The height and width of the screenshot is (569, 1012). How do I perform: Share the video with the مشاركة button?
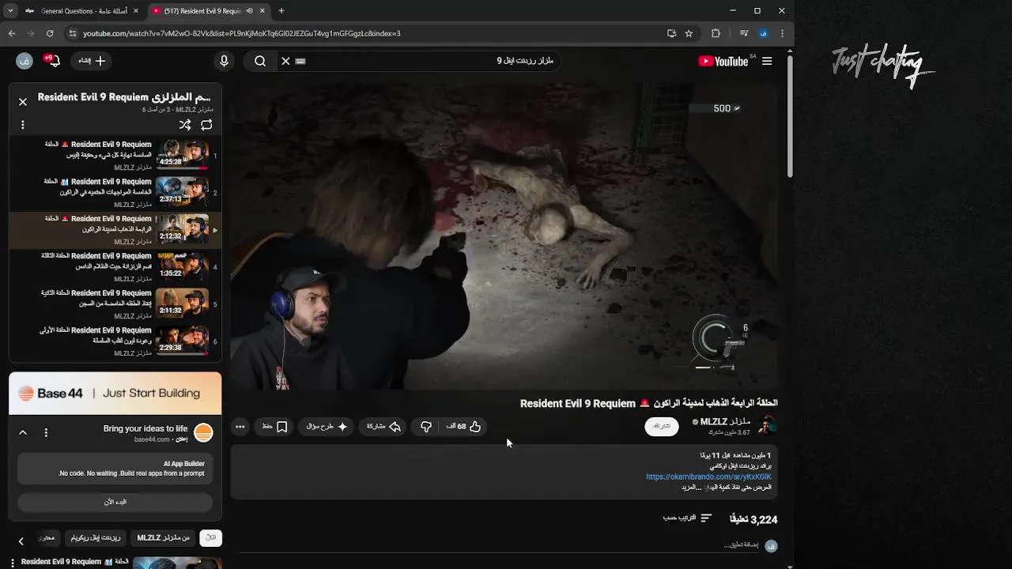tap(383, 427)
